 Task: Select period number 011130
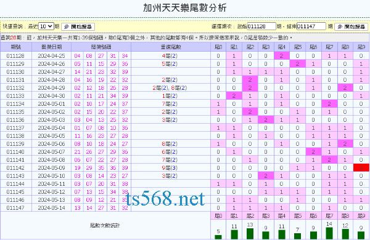click(15, 72)
